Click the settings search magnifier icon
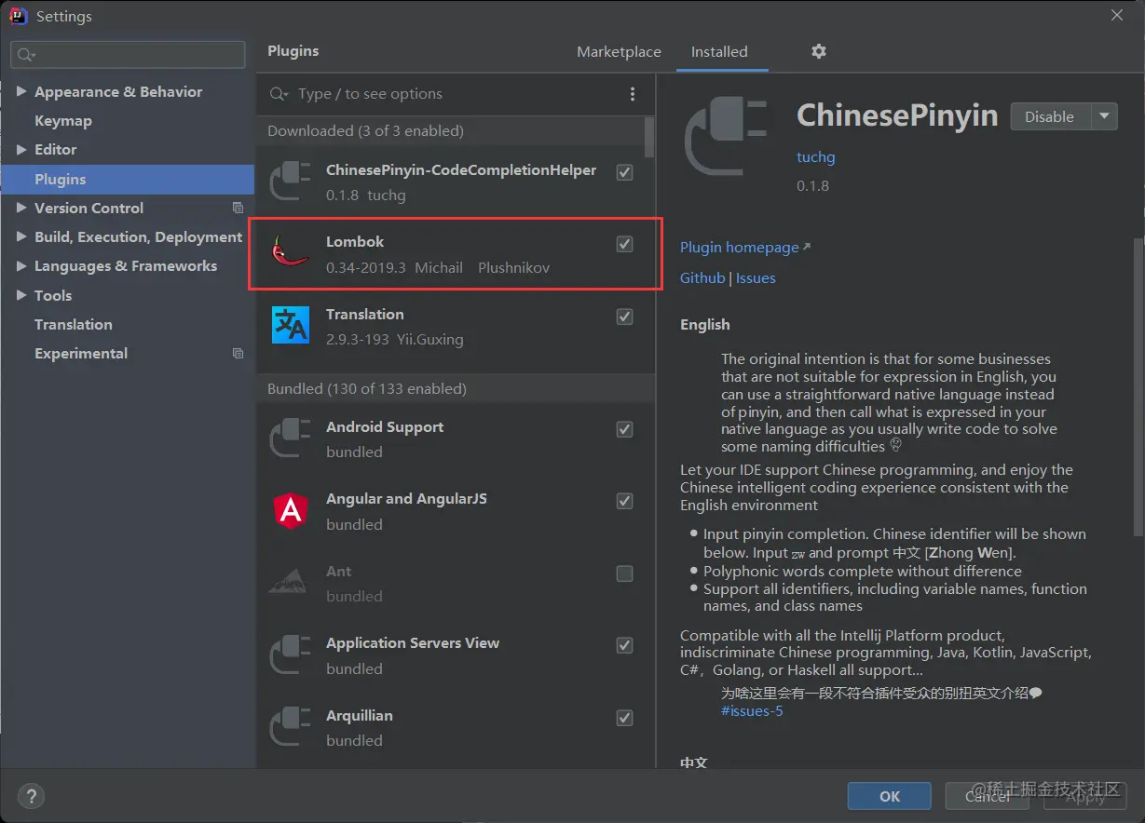1145x823 pixels. point(26,55)
